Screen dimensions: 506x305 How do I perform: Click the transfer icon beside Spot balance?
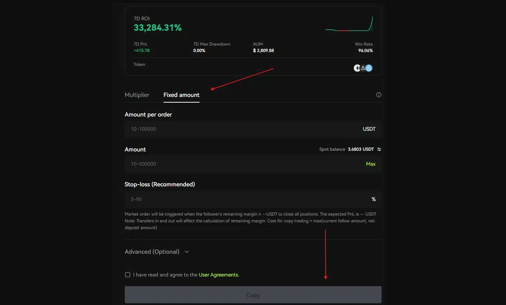tap(379, 149)
